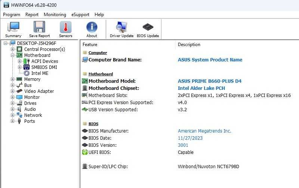Click the Drives tree icon
This screenshot has width=299, height=188.
(x=19, y=103)
